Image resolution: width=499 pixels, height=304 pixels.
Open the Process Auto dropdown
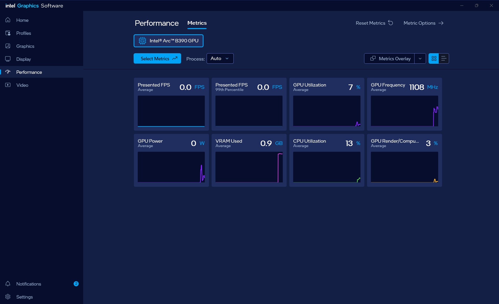[x=220, y=58]
